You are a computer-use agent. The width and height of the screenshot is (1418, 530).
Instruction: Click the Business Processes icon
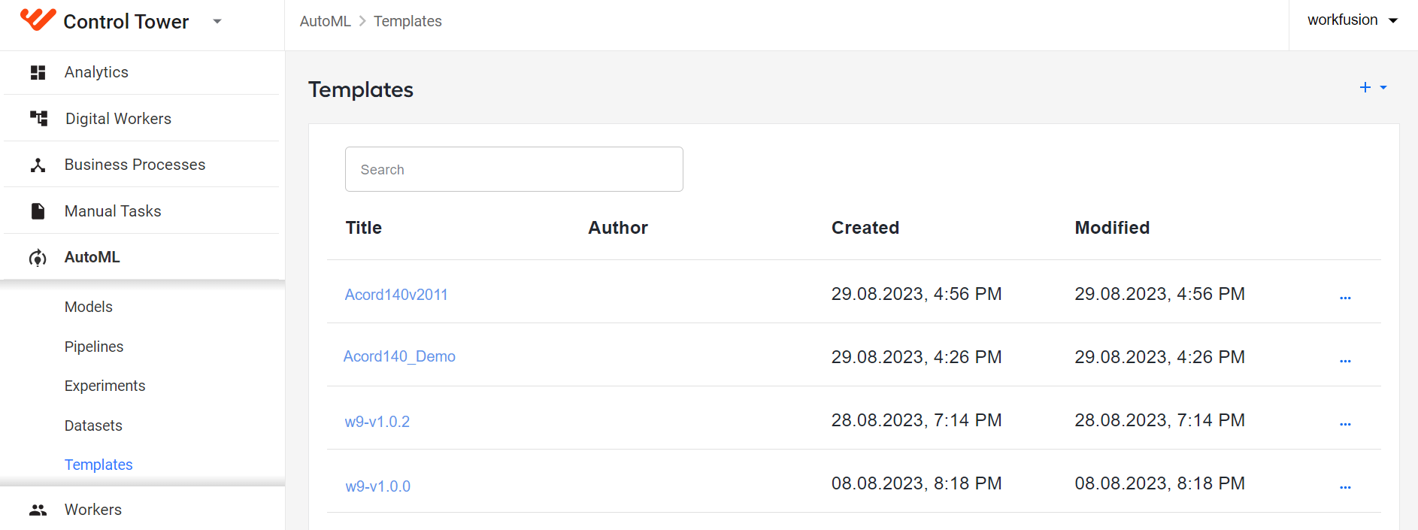(38, 165)
